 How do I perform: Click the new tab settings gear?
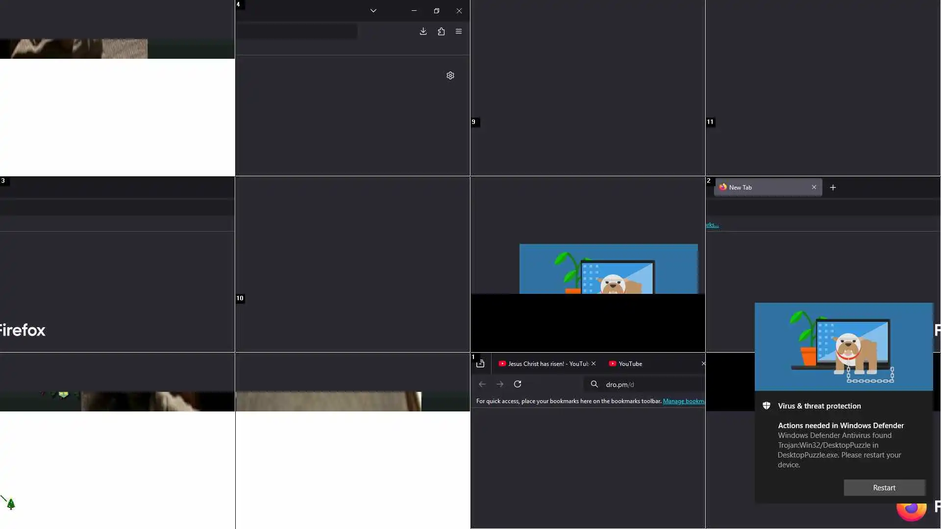coord(450,75)
